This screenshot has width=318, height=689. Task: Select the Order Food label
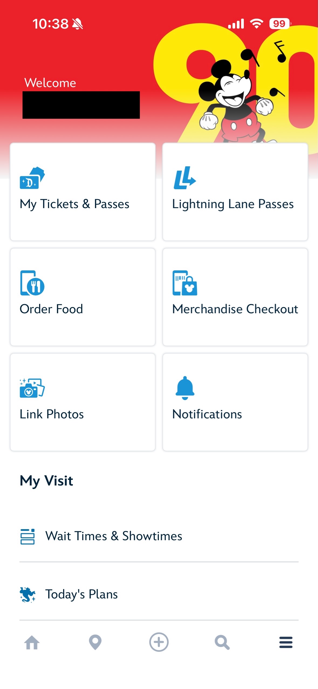click(x=51, y=309)
